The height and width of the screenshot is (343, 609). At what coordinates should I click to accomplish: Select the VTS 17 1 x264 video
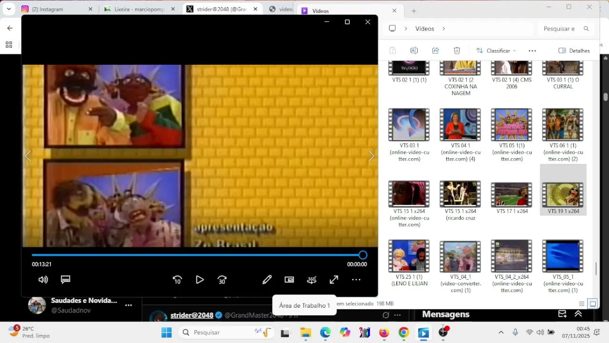coord(511,198)
